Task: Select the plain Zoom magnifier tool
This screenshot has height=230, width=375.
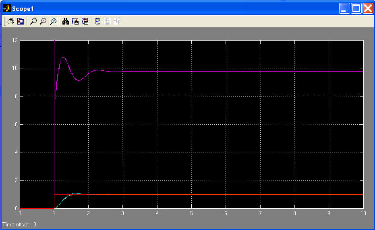Action: (x=33, y=21)
